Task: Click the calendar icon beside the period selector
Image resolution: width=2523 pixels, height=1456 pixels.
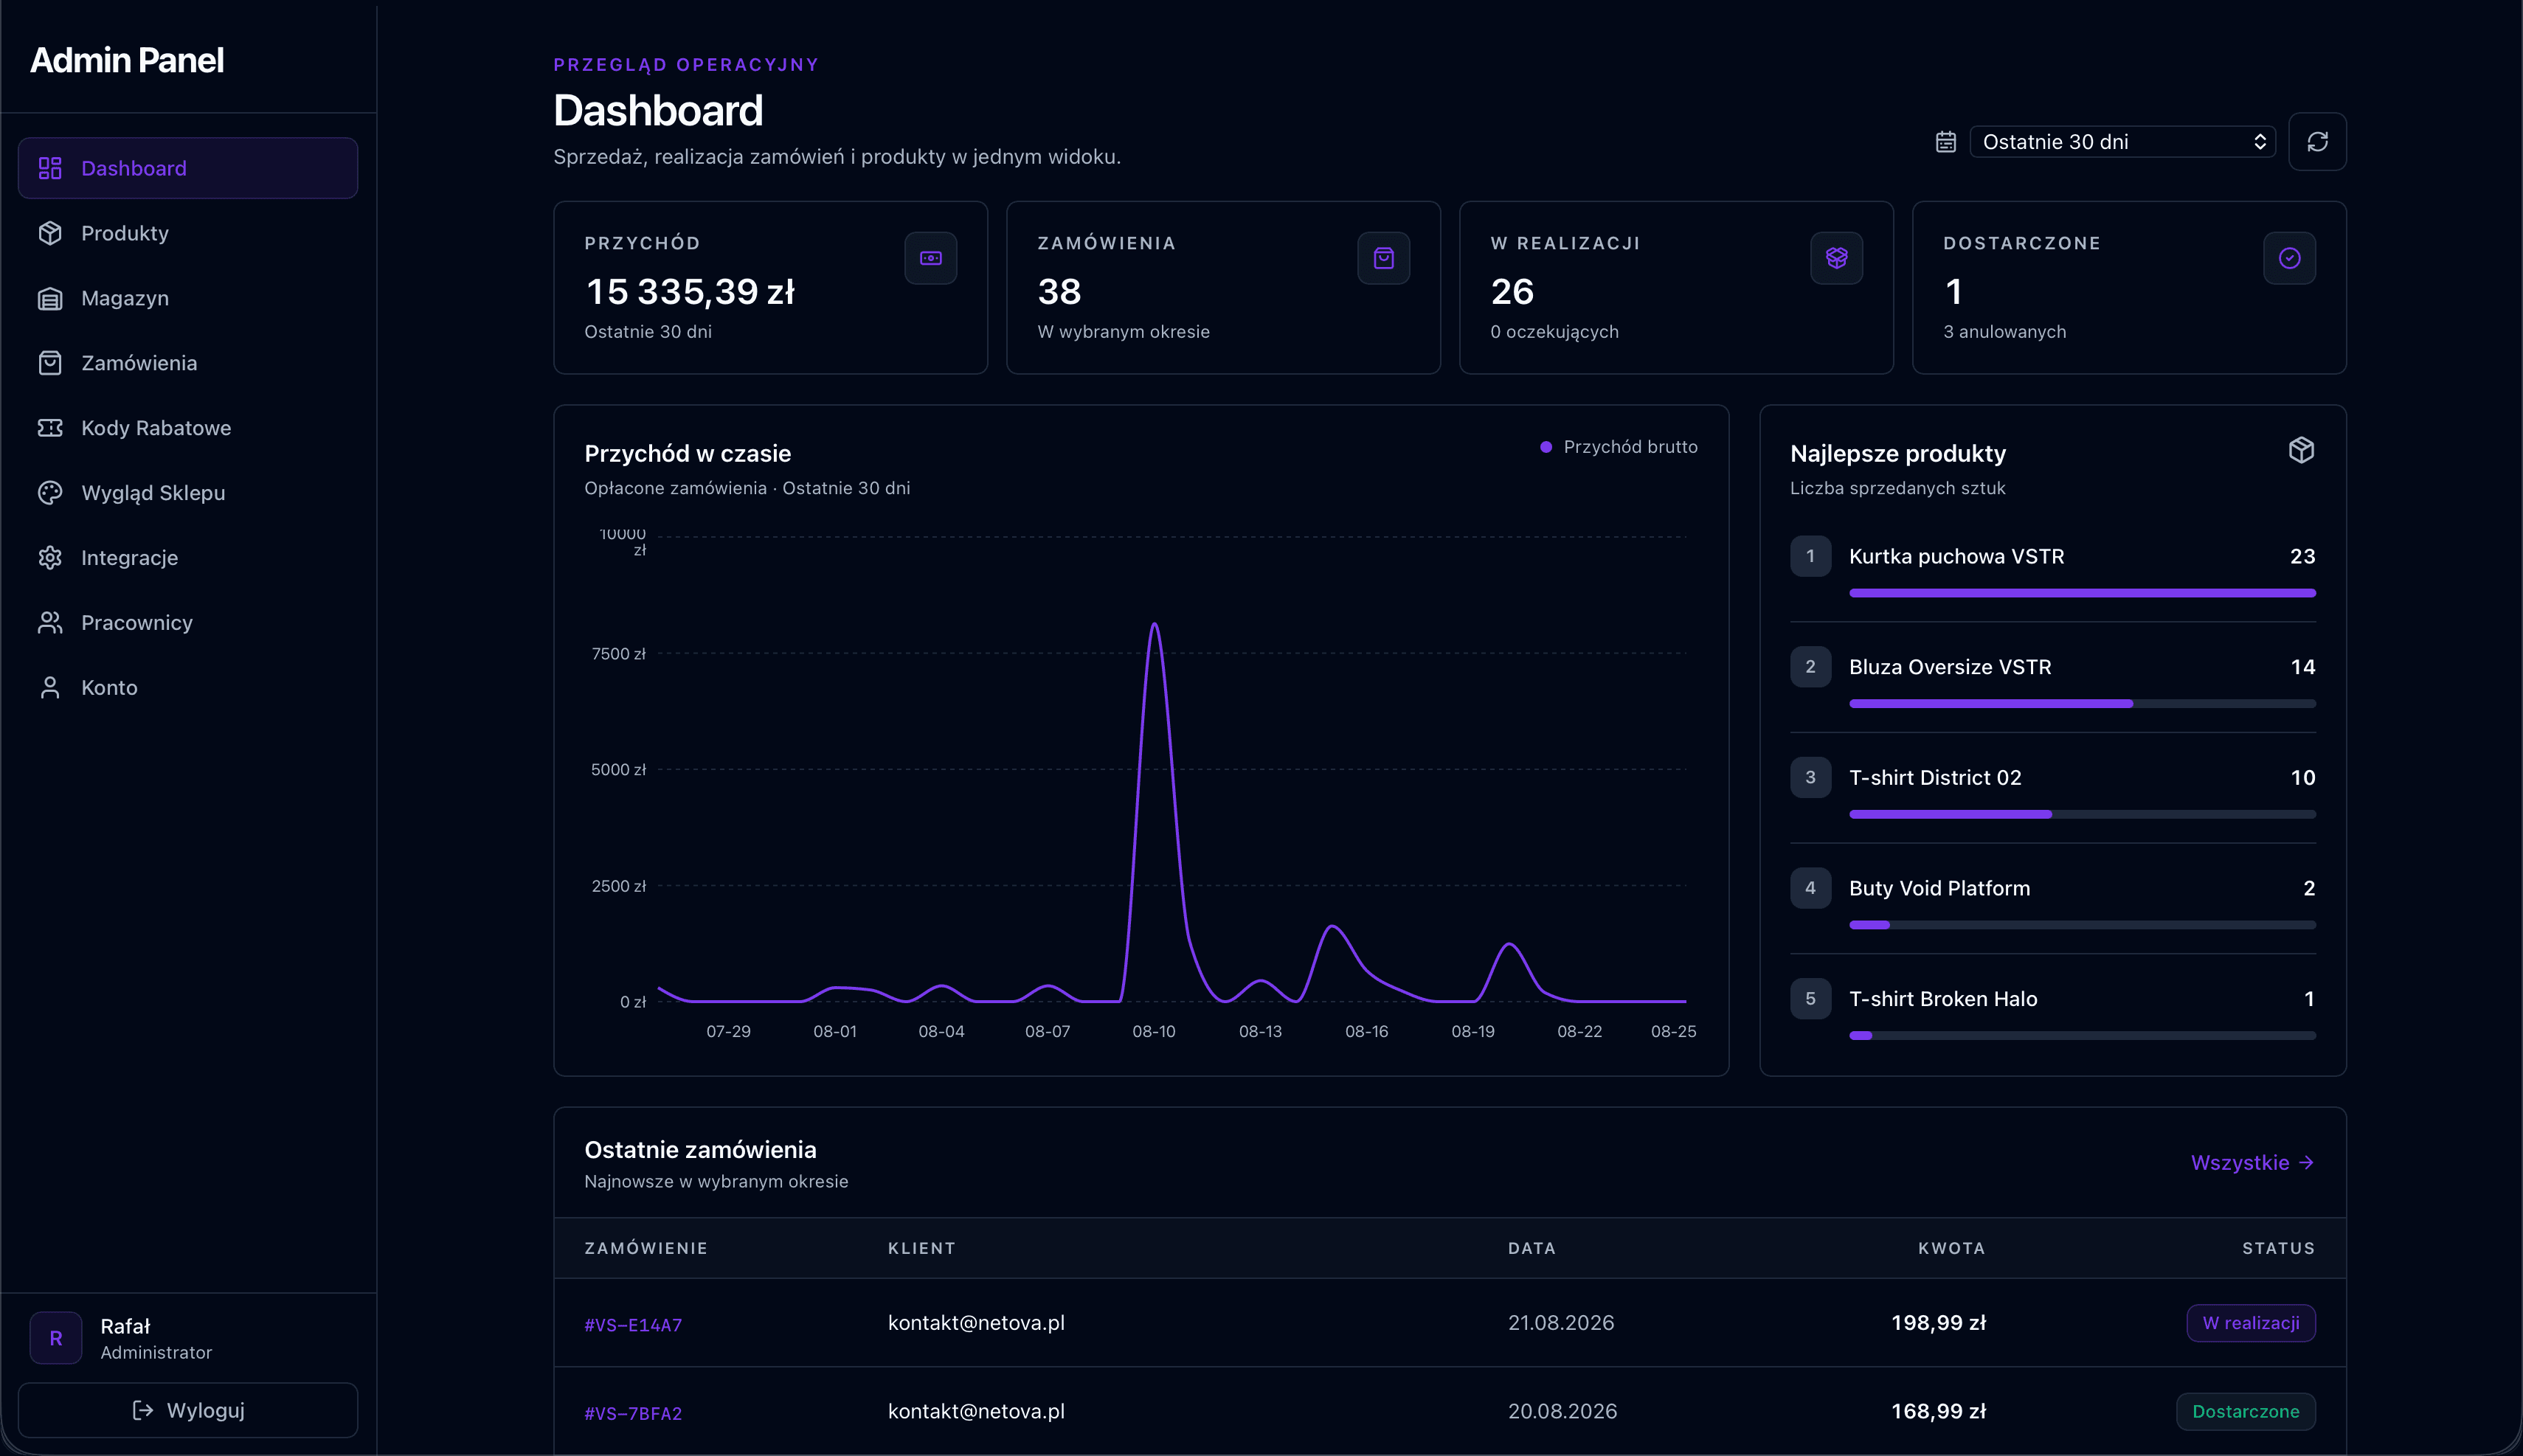Action: (x=1945, y=142)
